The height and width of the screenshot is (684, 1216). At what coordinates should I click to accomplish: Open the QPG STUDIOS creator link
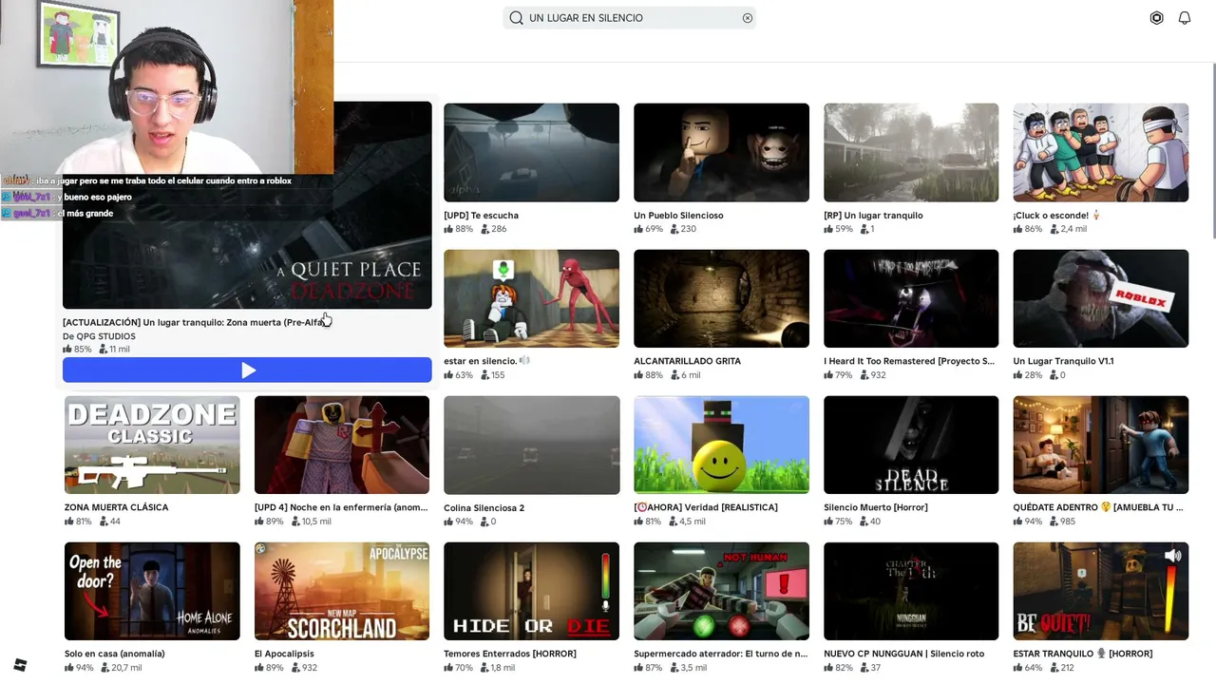tap(99, 336)
